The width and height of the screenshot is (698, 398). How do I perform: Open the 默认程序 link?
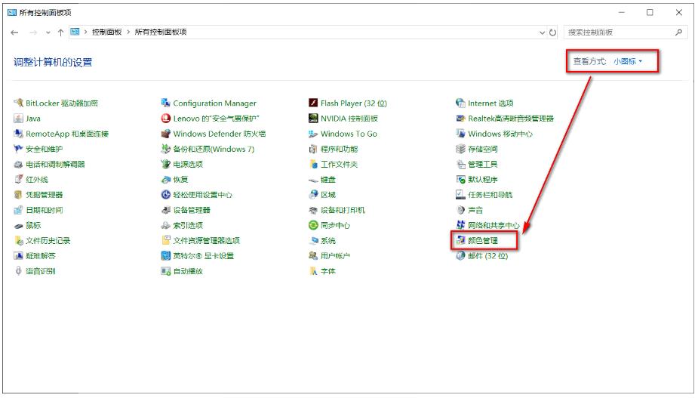pyautogui.click(x=482, y=180)
